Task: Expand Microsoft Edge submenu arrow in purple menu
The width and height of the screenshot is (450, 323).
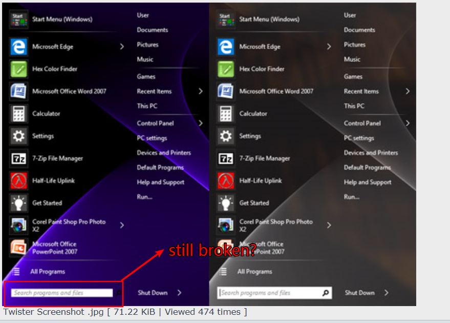Action: [x=122, y=47]
